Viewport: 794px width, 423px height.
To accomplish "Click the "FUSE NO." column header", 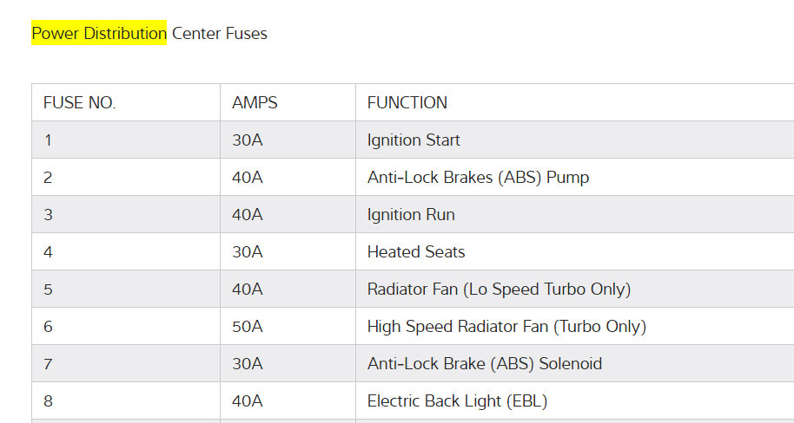I will point(79,102).
